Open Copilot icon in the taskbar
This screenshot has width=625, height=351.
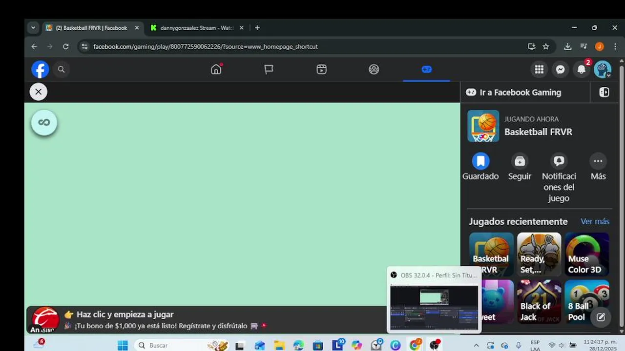[x=357, y=345]
